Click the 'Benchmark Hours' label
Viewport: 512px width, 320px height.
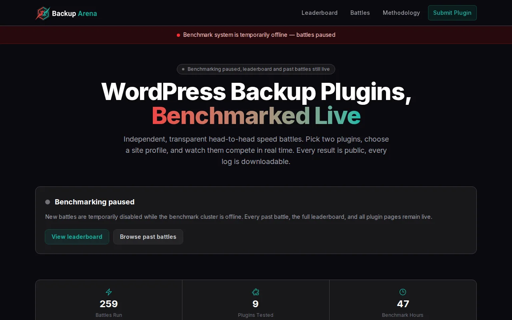tap(403, 315)
